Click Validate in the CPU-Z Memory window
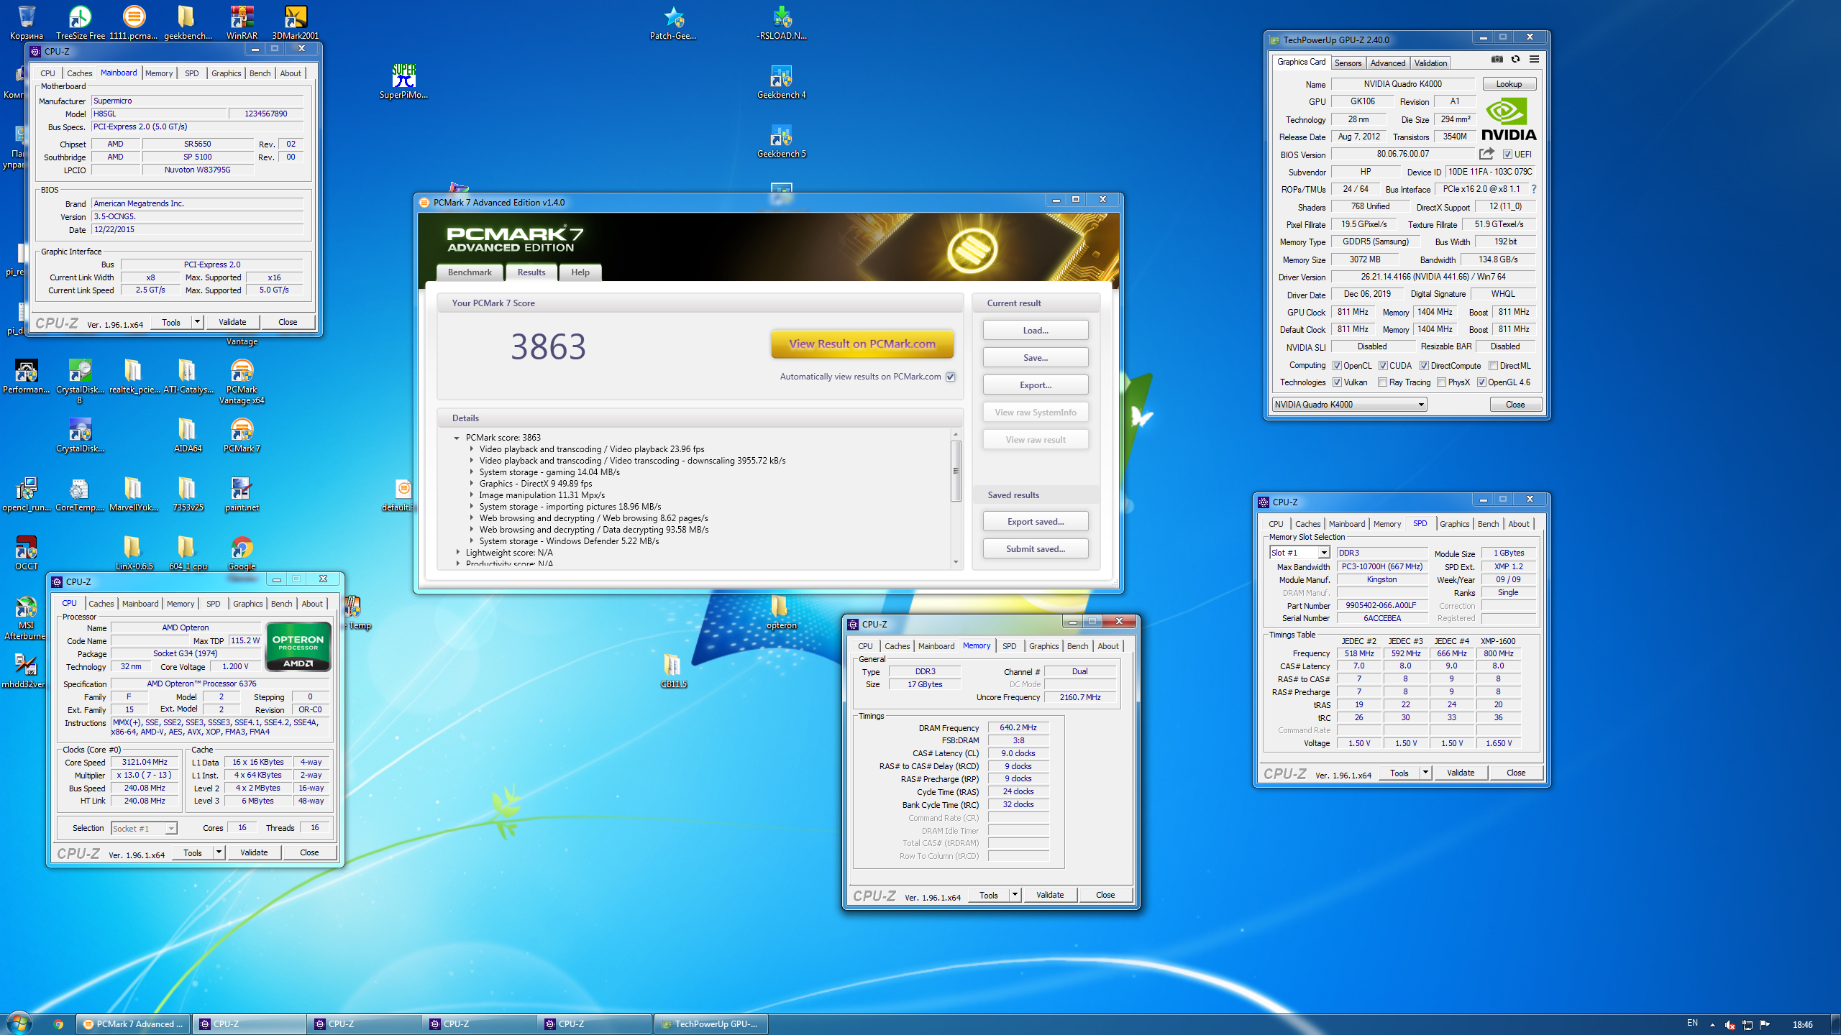This screenshot has height=1035, width=1841. point(1049,895)
